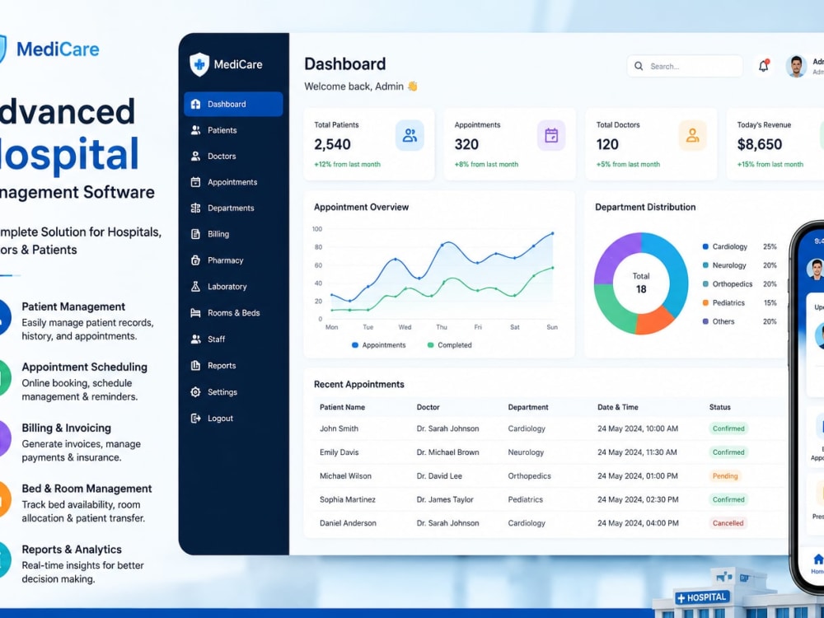This screenshot has height=618, width=824.
Task: Tap the Home icon on phone mockup
Action: [817, 559]
